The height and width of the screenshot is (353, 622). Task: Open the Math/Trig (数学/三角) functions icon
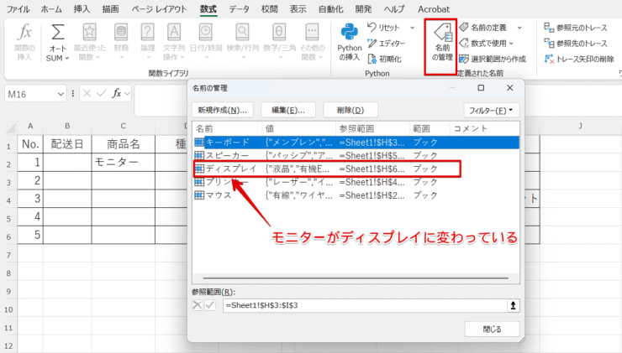point(279,33)
